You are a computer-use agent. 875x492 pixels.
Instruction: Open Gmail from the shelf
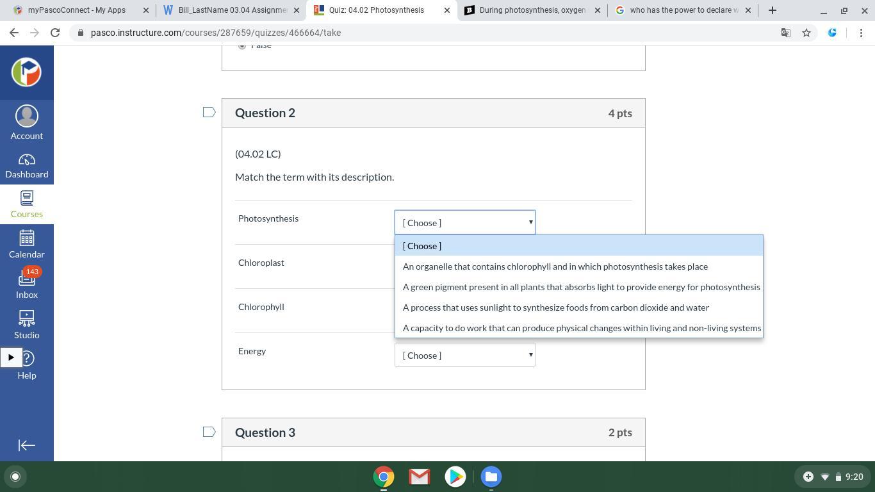420,477
